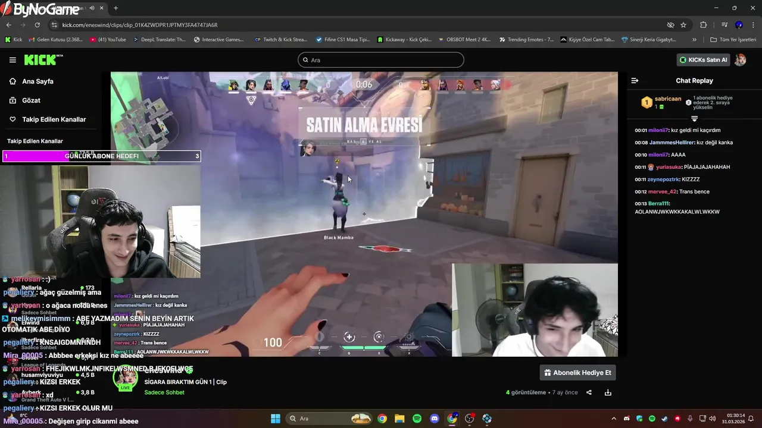Click the Steam tray icon
This screenshot has height=428, width=762.
coord(664,418)
